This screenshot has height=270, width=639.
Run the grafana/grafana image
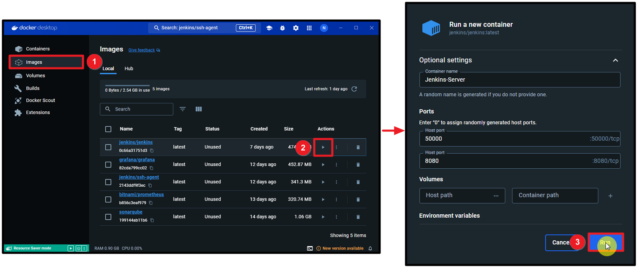(x=323, y=165)
